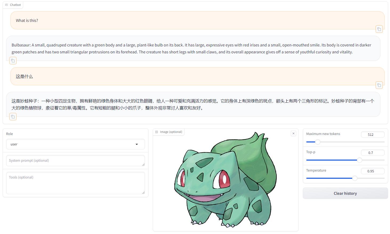
Task: Click the Role dropdown arrow
Action: (137, 144)
